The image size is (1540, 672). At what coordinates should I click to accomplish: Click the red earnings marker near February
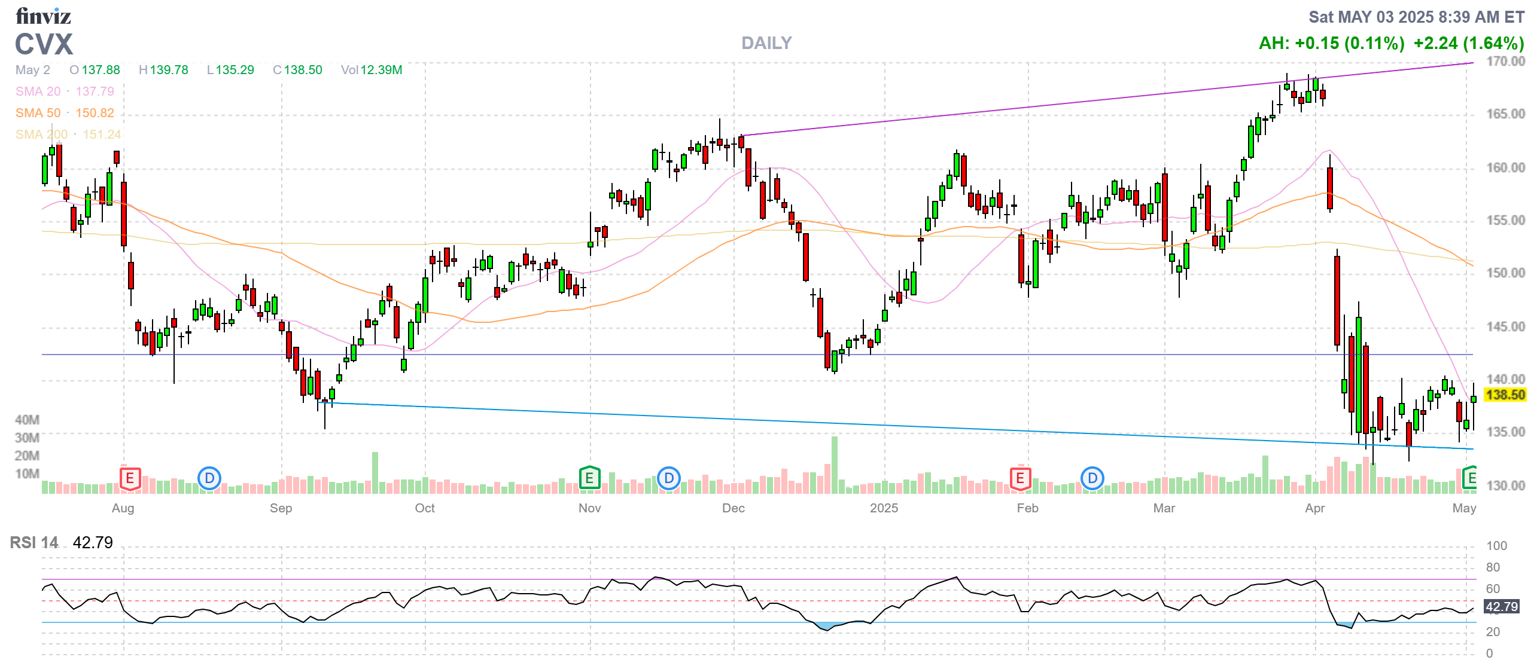pos(1020,478)
